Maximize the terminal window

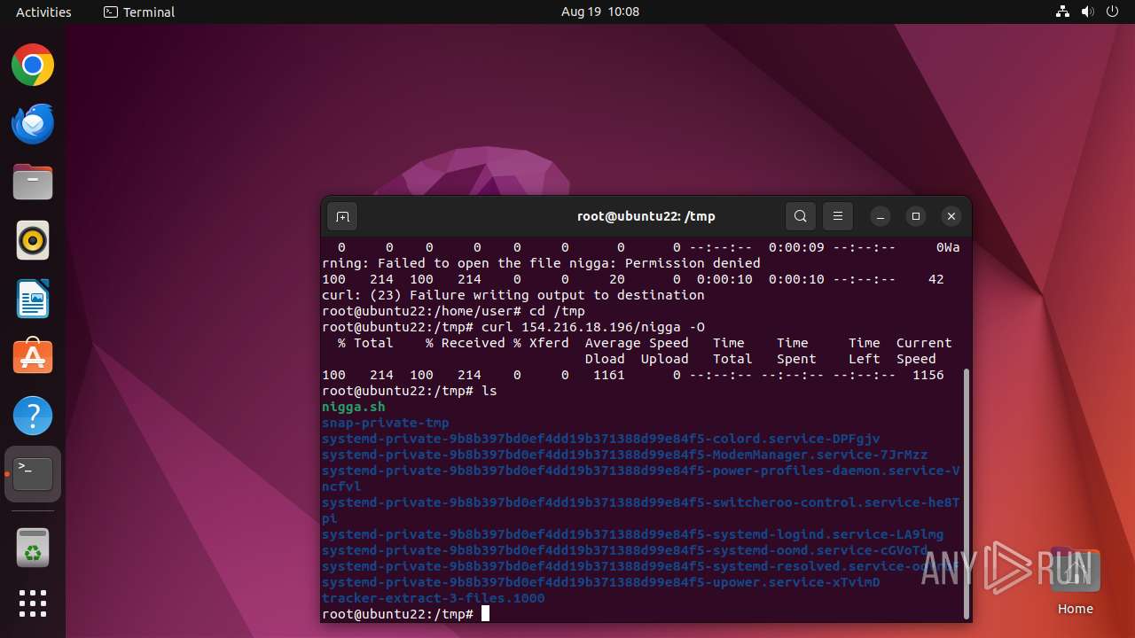(x=916, y=216)
